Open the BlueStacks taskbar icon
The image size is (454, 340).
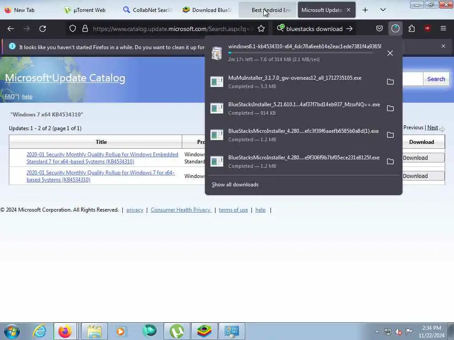pos(204,331)
